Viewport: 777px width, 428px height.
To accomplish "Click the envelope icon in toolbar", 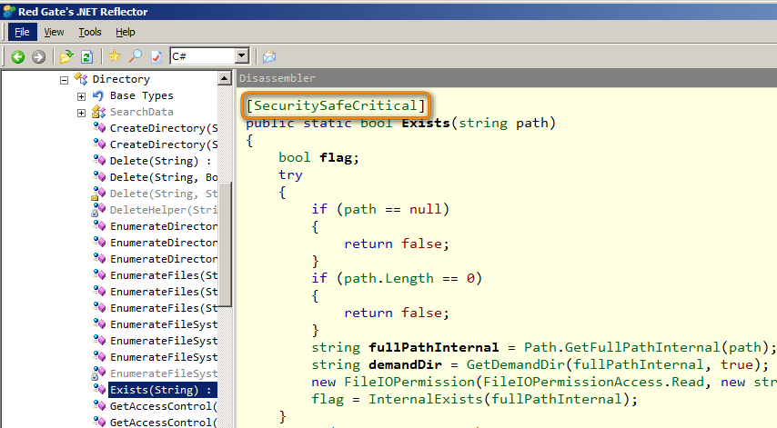I will pos(269,56).
